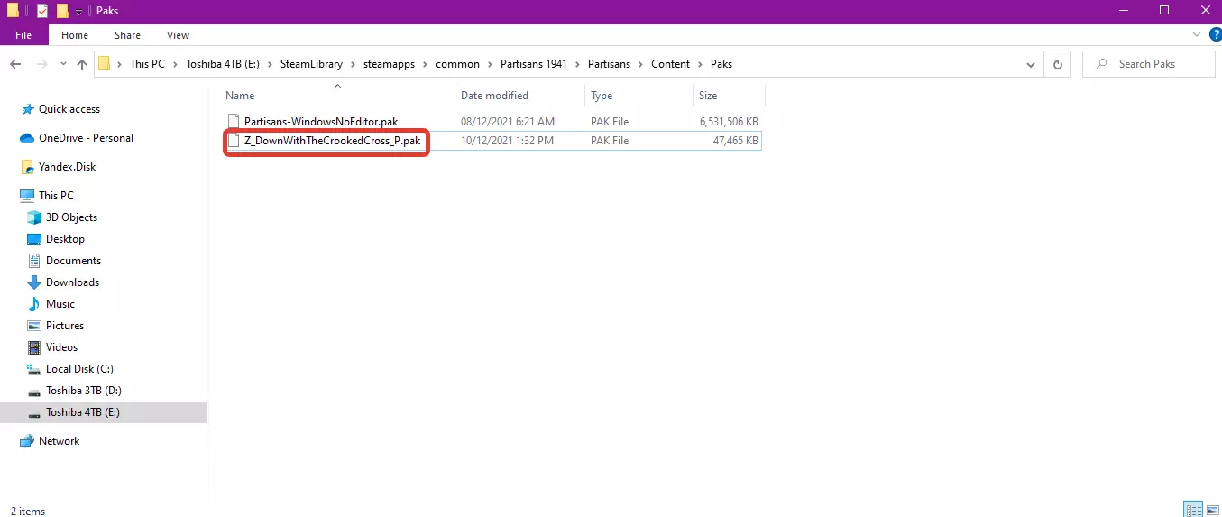Go up one folder level with Up arrow
This screenshot has width=1222, height=517.
tap(82, 64)
